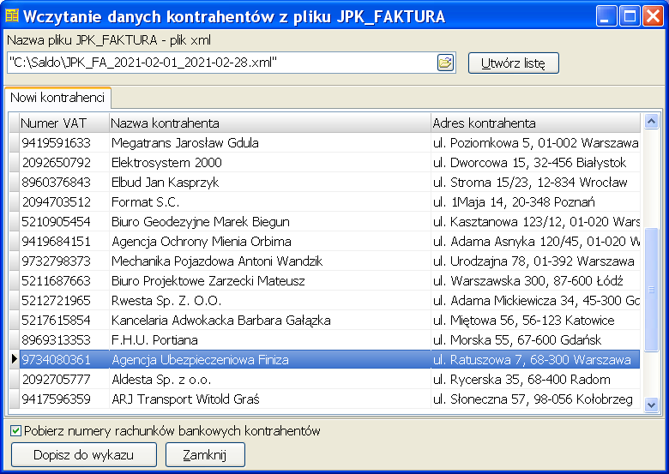Click the 'Dopisz do wykazu' button

[84, 455]
